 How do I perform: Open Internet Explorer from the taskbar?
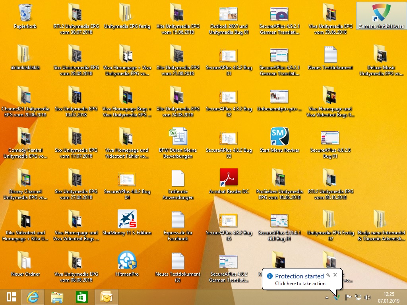tap(33, 297)
